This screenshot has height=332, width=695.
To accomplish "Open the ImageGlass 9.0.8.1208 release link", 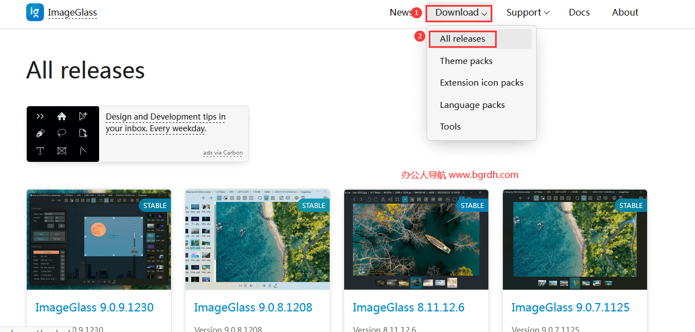I will 253,308.
